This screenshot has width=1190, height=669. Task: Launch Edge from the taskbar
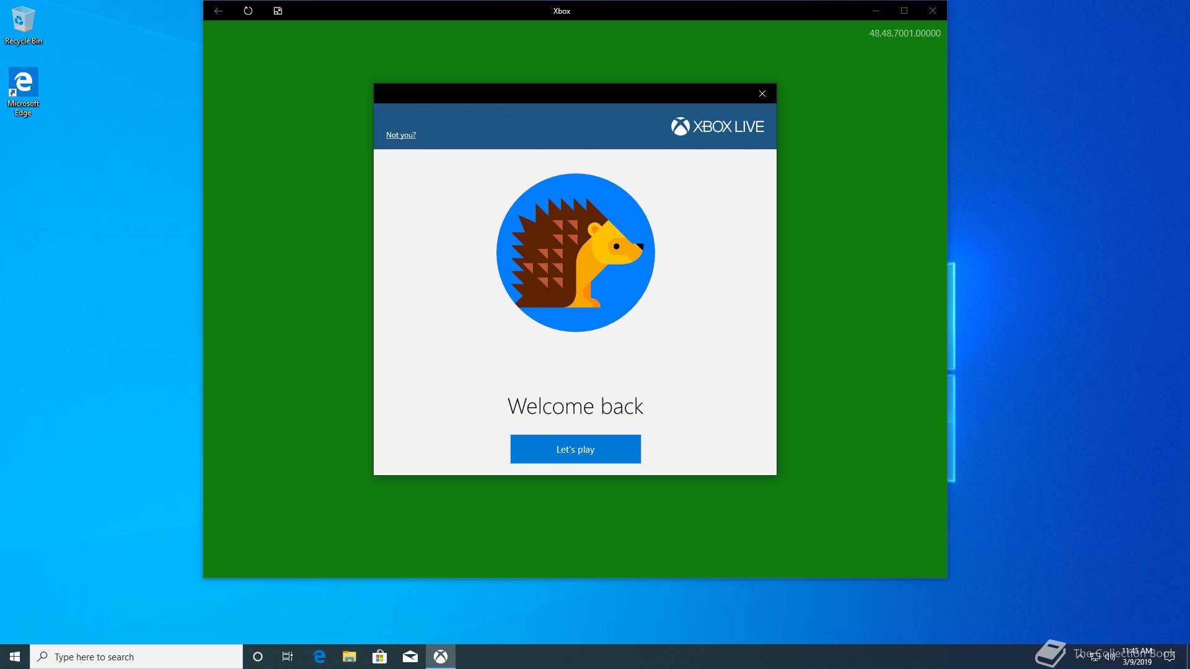319,657
